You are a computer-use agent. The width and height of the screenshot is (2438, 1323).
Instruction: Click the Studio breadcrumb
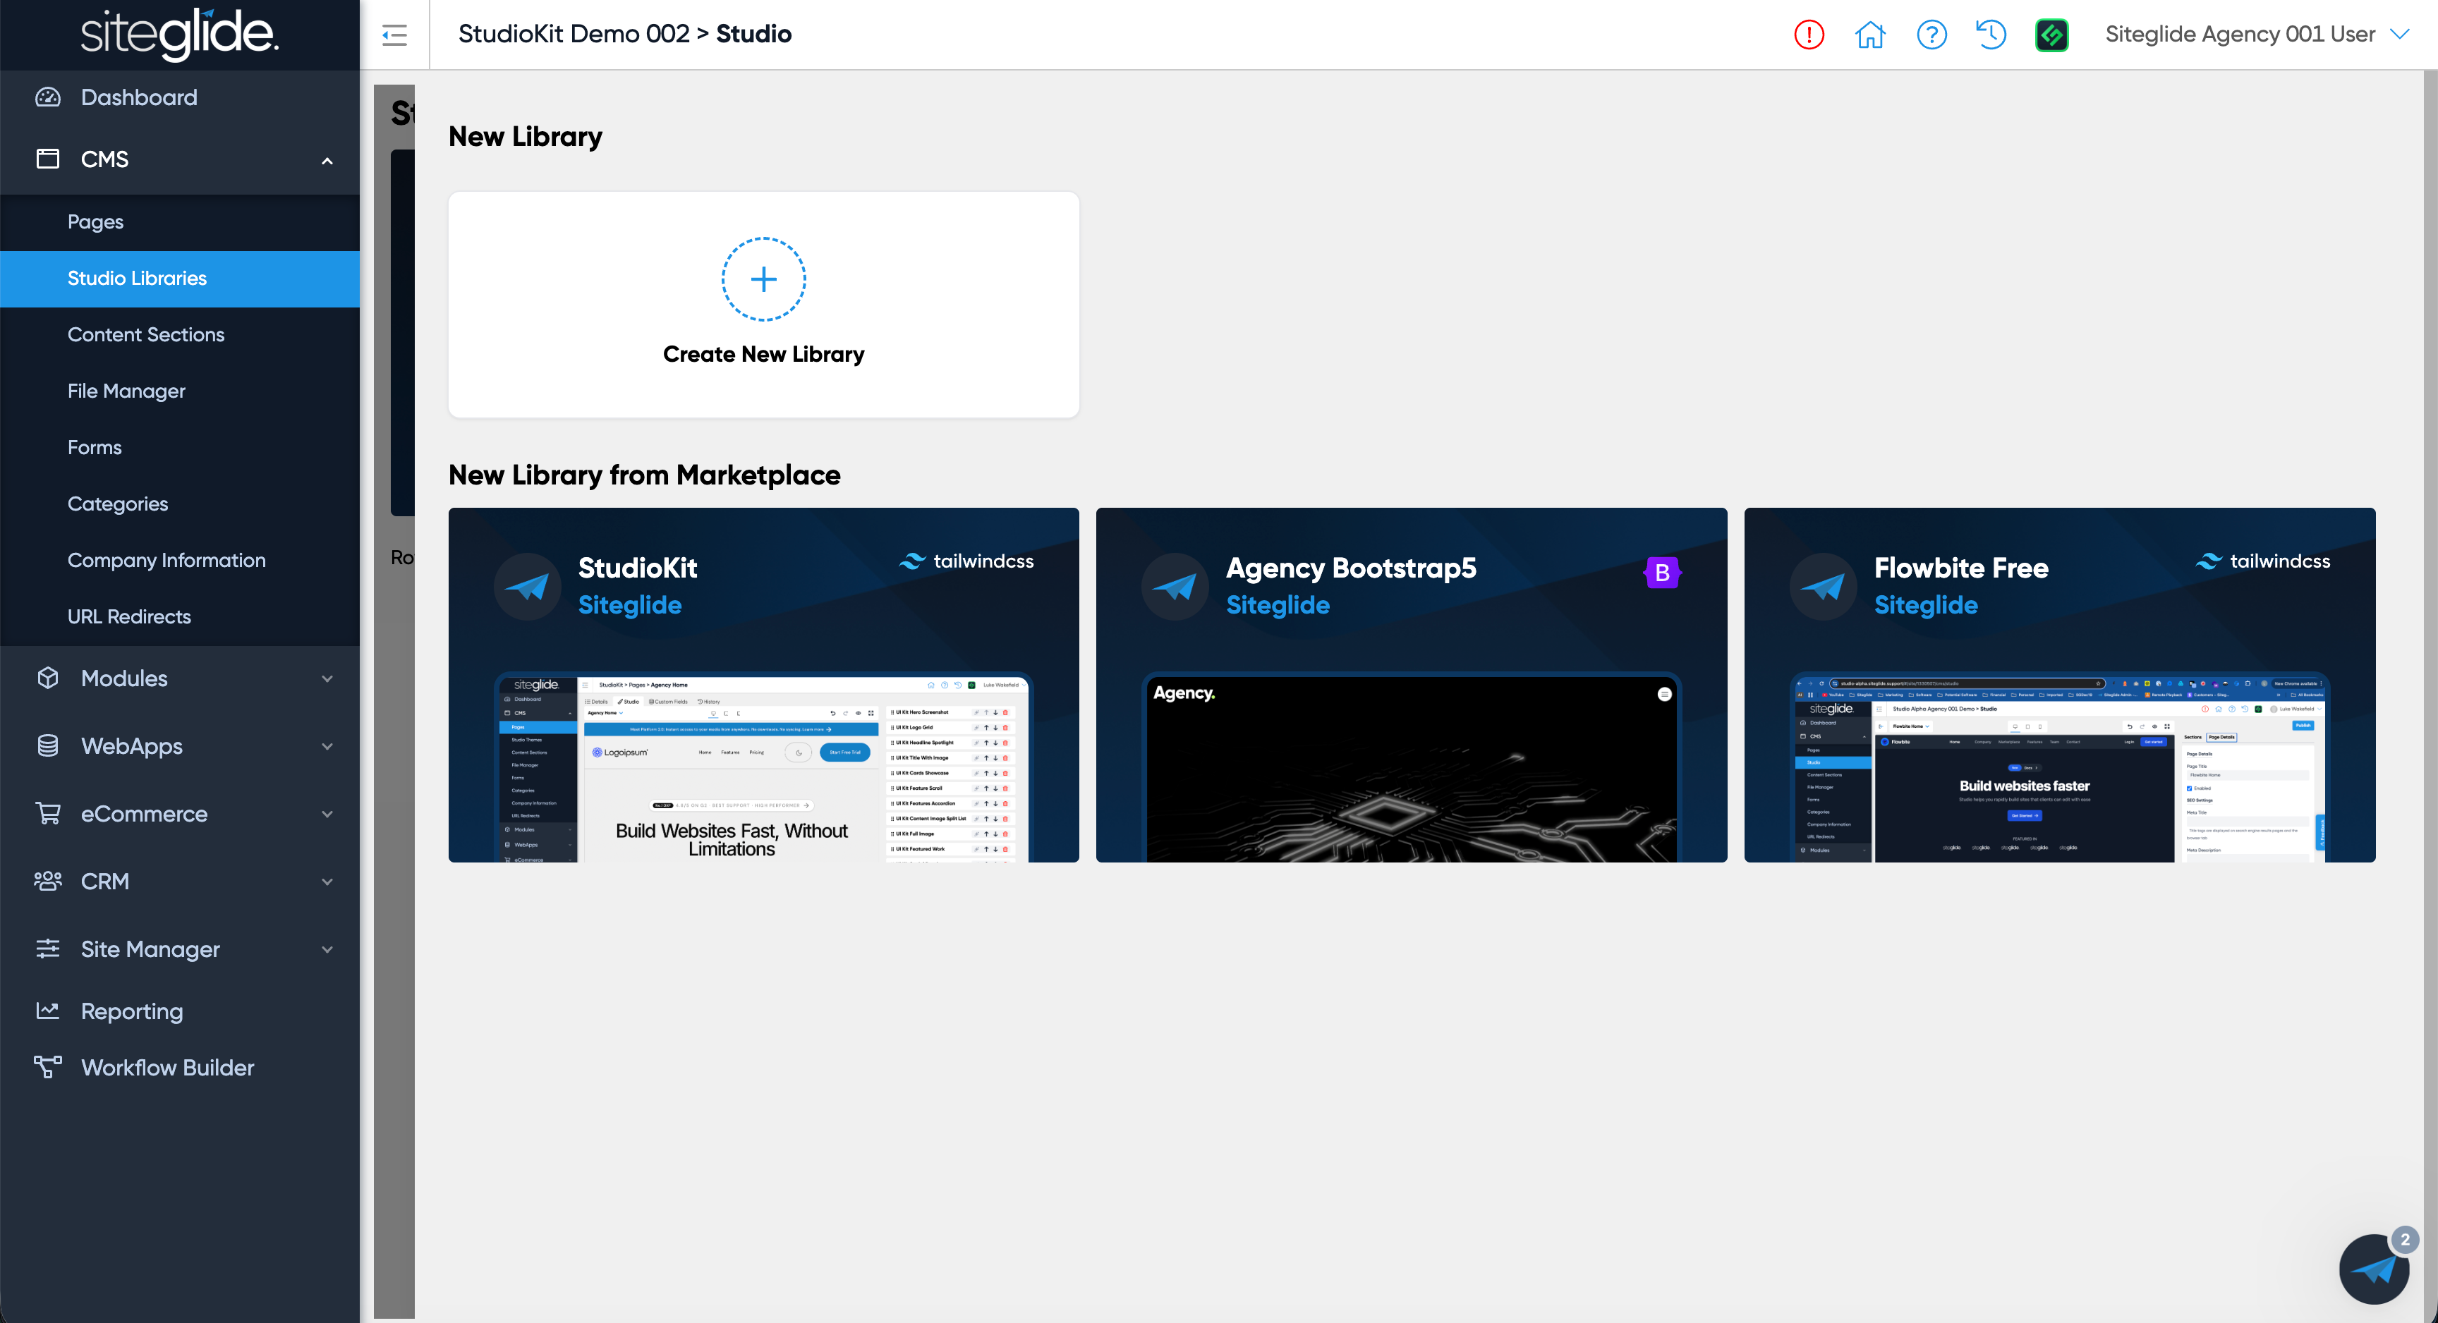click(x=753, y=34)
